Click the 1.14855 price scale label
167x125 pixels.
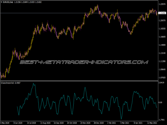click(162, 45)
